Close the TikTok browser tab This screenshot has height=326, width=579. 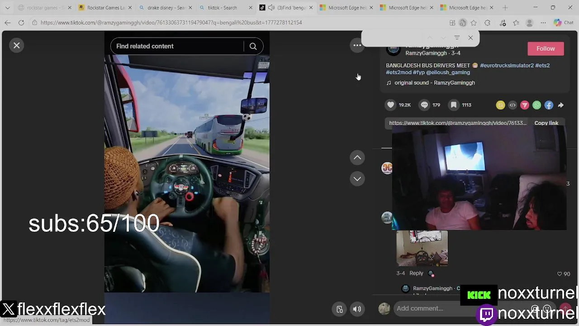point(311,8)
